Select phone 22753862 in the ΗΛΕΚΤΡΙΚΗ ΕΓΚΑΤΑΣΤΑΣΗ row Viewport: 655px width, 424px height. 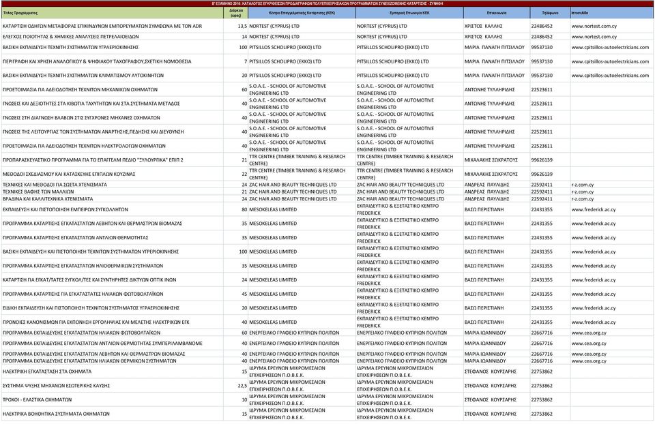pyautogui.click(x=542, y=372)
